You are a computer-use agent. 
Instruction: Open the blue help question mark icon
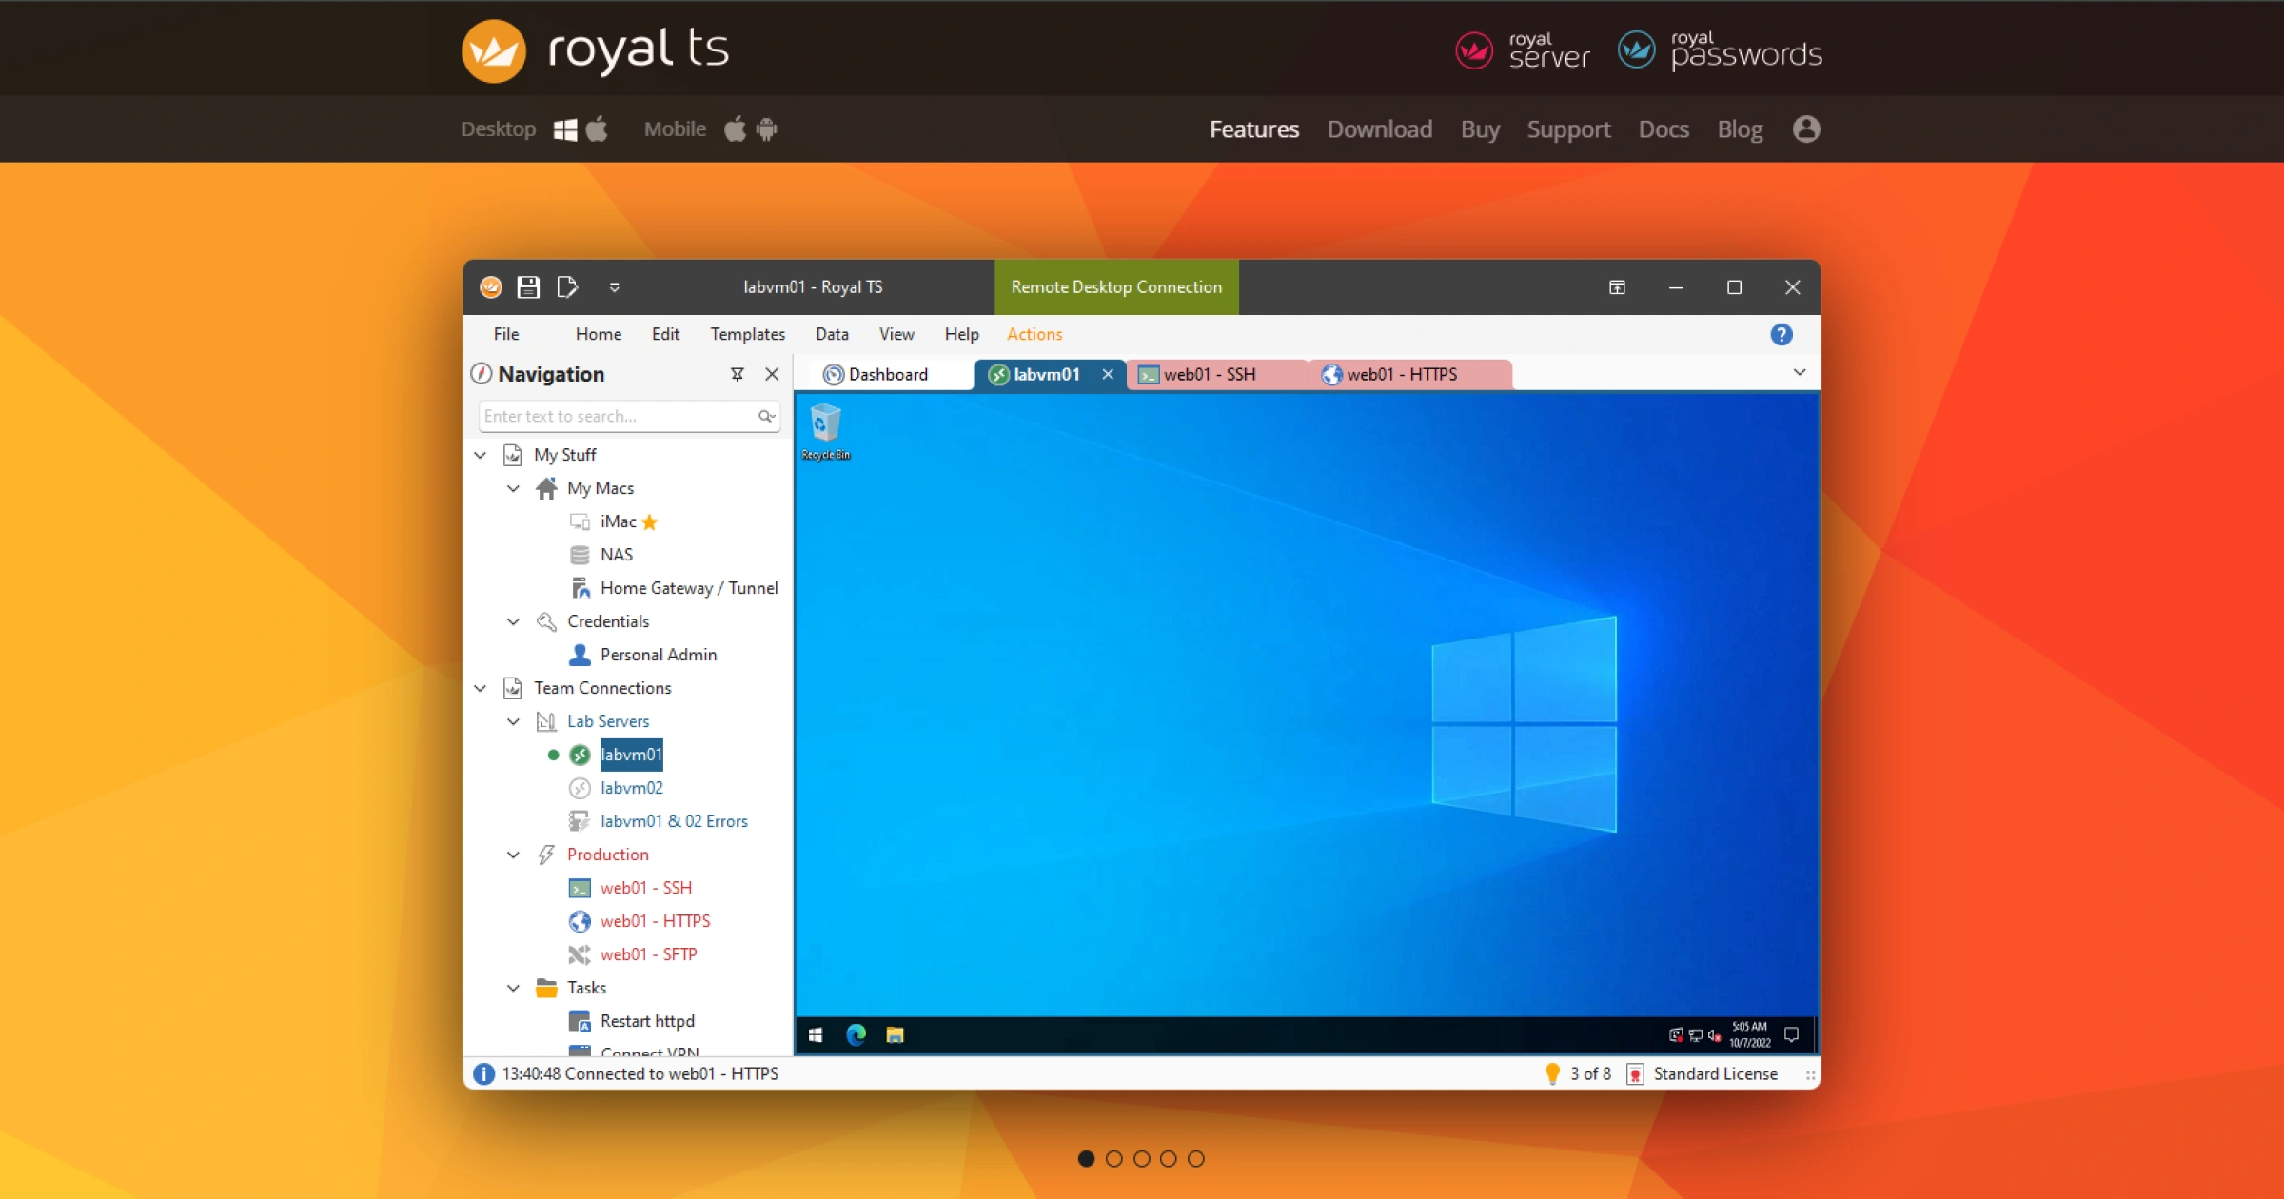click(1782, 334)
